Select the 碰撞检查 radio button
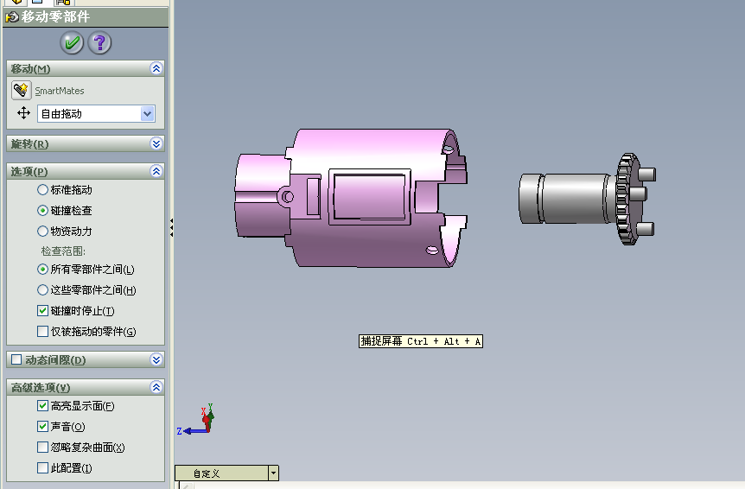 [42, 210]
